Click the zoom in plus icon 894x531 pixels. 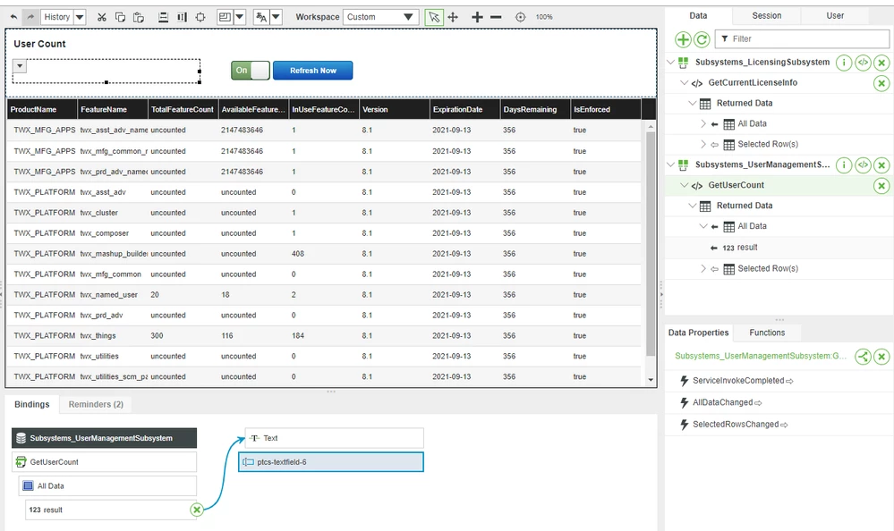click(x=477, y=17)
